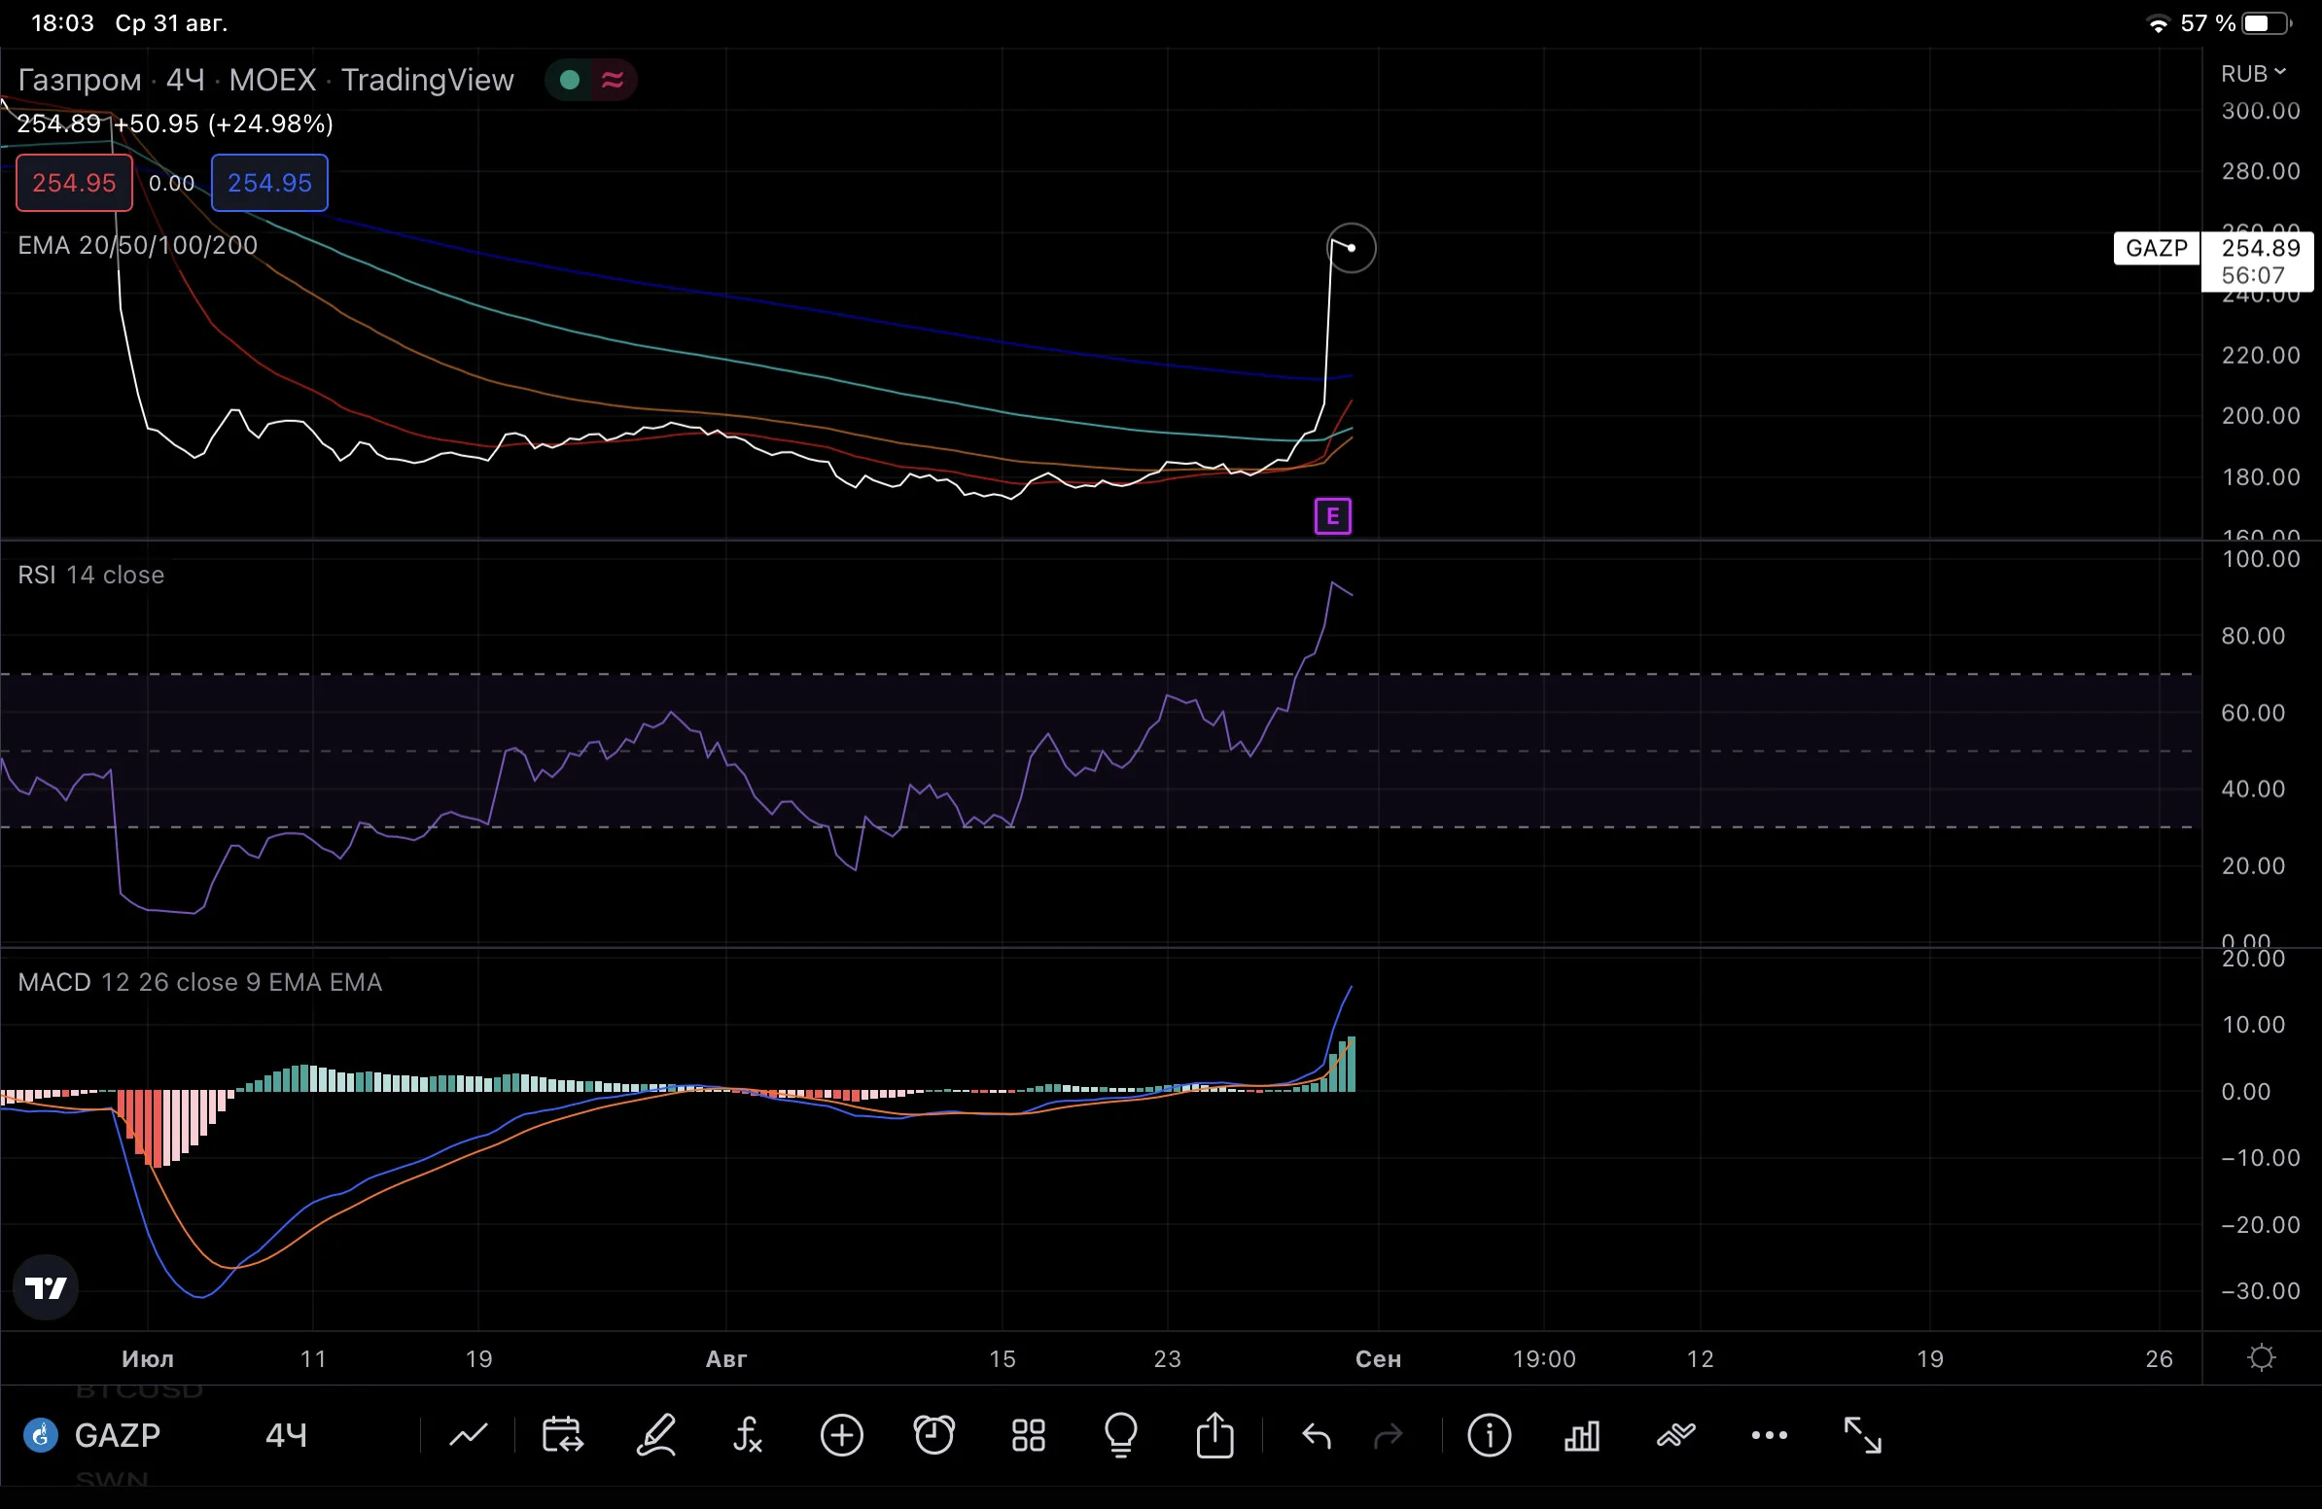The image size is (2322, 1509).
Task: Select the EMA 20/50/100/200 indicator label
Action: (137, 245)
